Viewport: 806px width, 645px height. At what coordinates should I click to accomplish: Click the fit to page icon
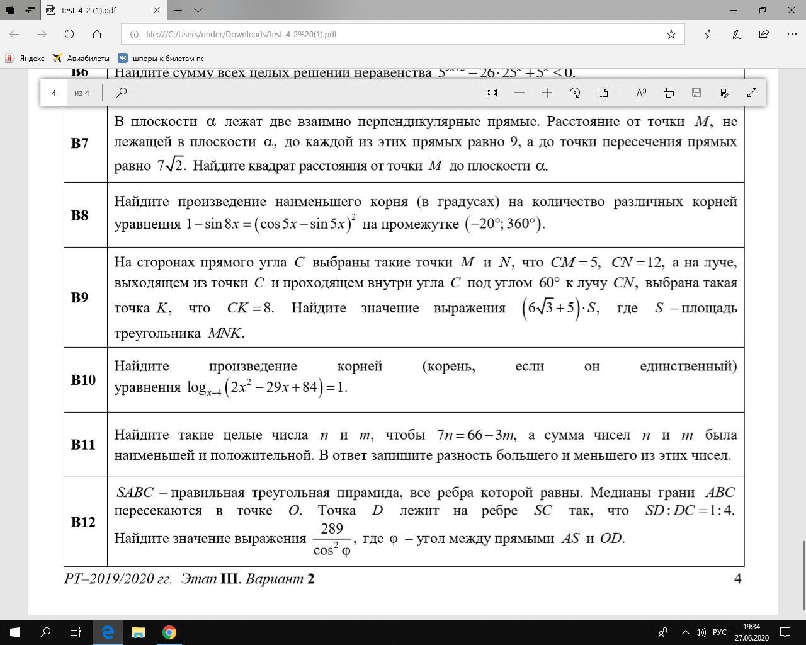click(492, 93)
